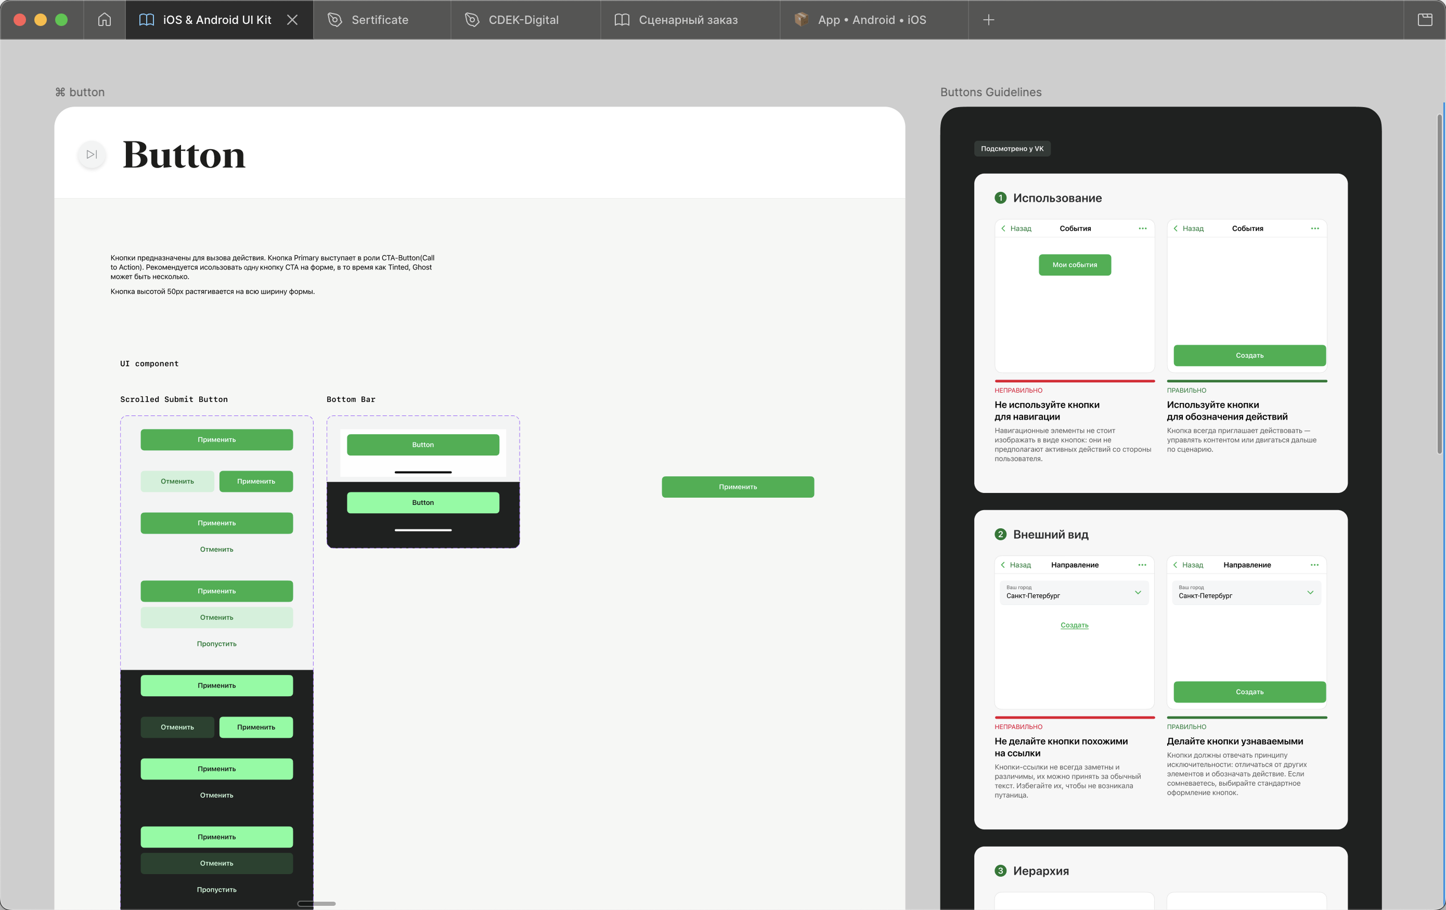Click the dark-theme Пропустить ghost button
The image size is (1446, 910).
pos(217,890)
